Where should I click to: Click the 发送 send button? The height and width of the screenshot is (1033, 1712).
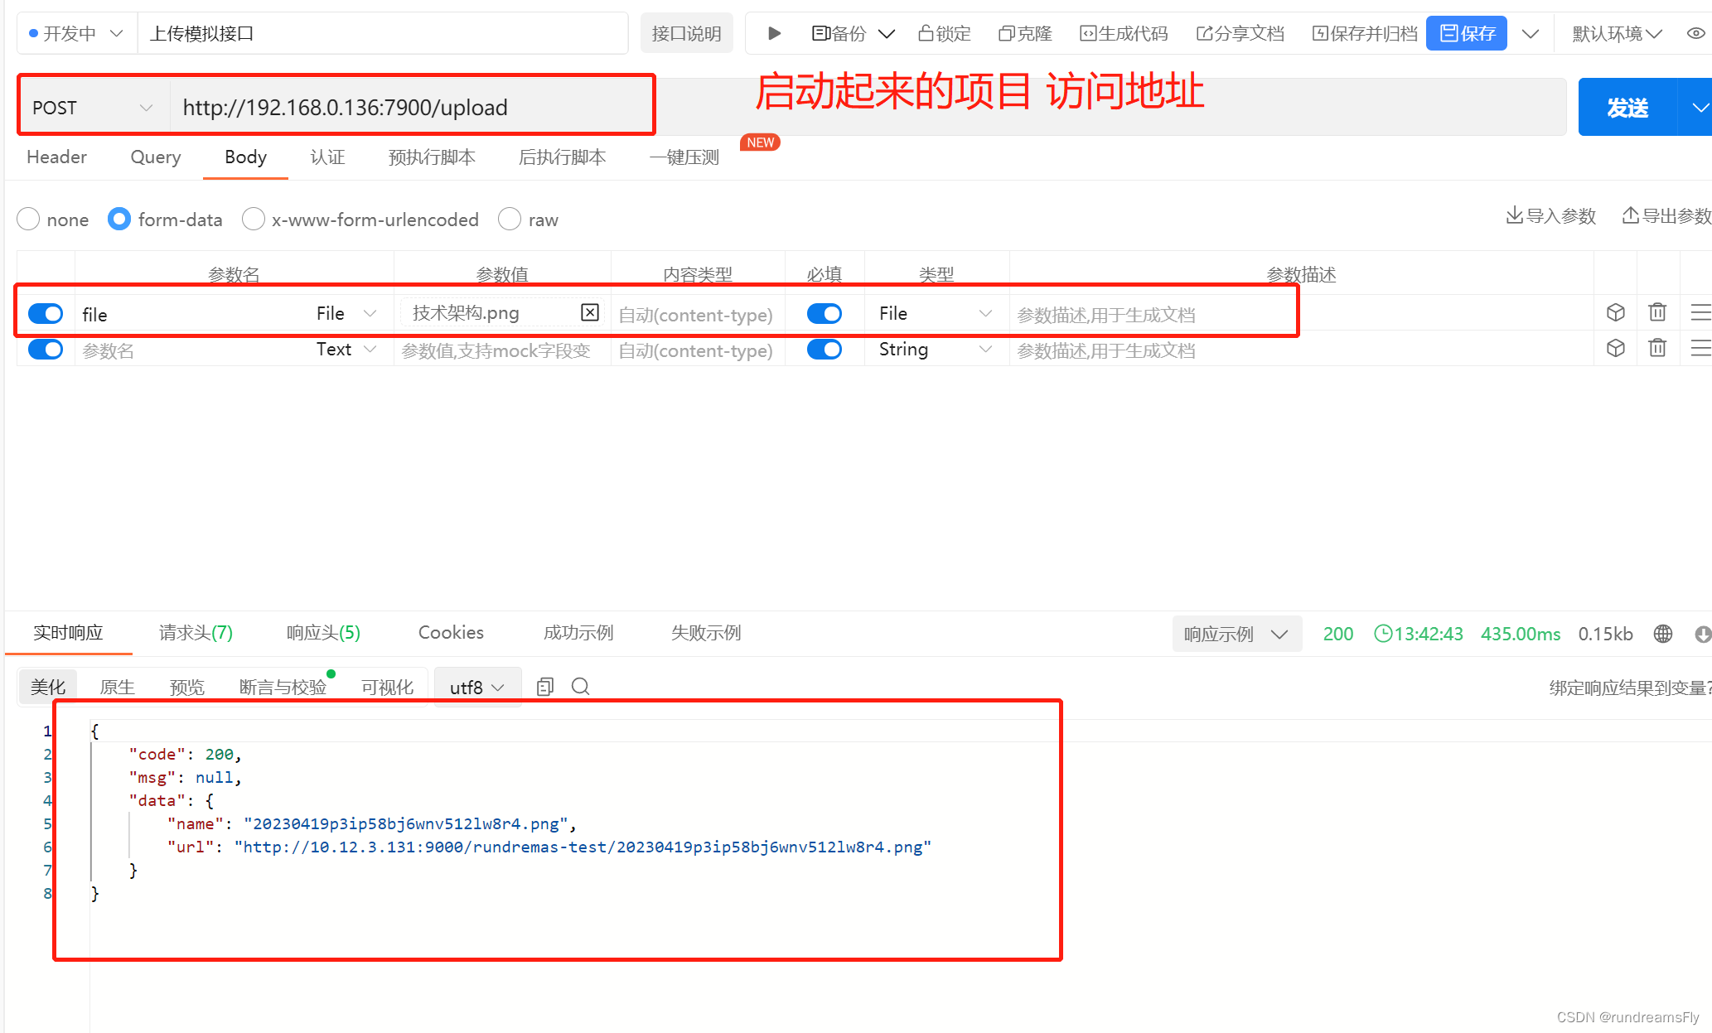(1627, 108)
